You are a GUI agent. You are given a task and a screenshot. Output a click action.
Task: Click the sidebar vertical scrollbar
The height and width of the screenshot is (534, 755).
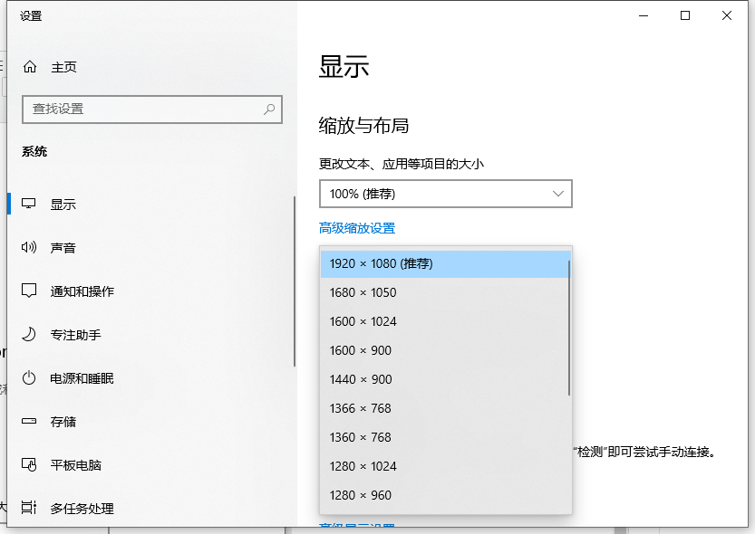(x=294, y=281)
